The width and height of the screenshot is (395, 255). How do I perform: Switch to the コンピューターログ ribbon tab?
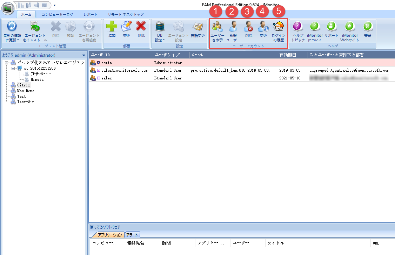pos(58,14)
